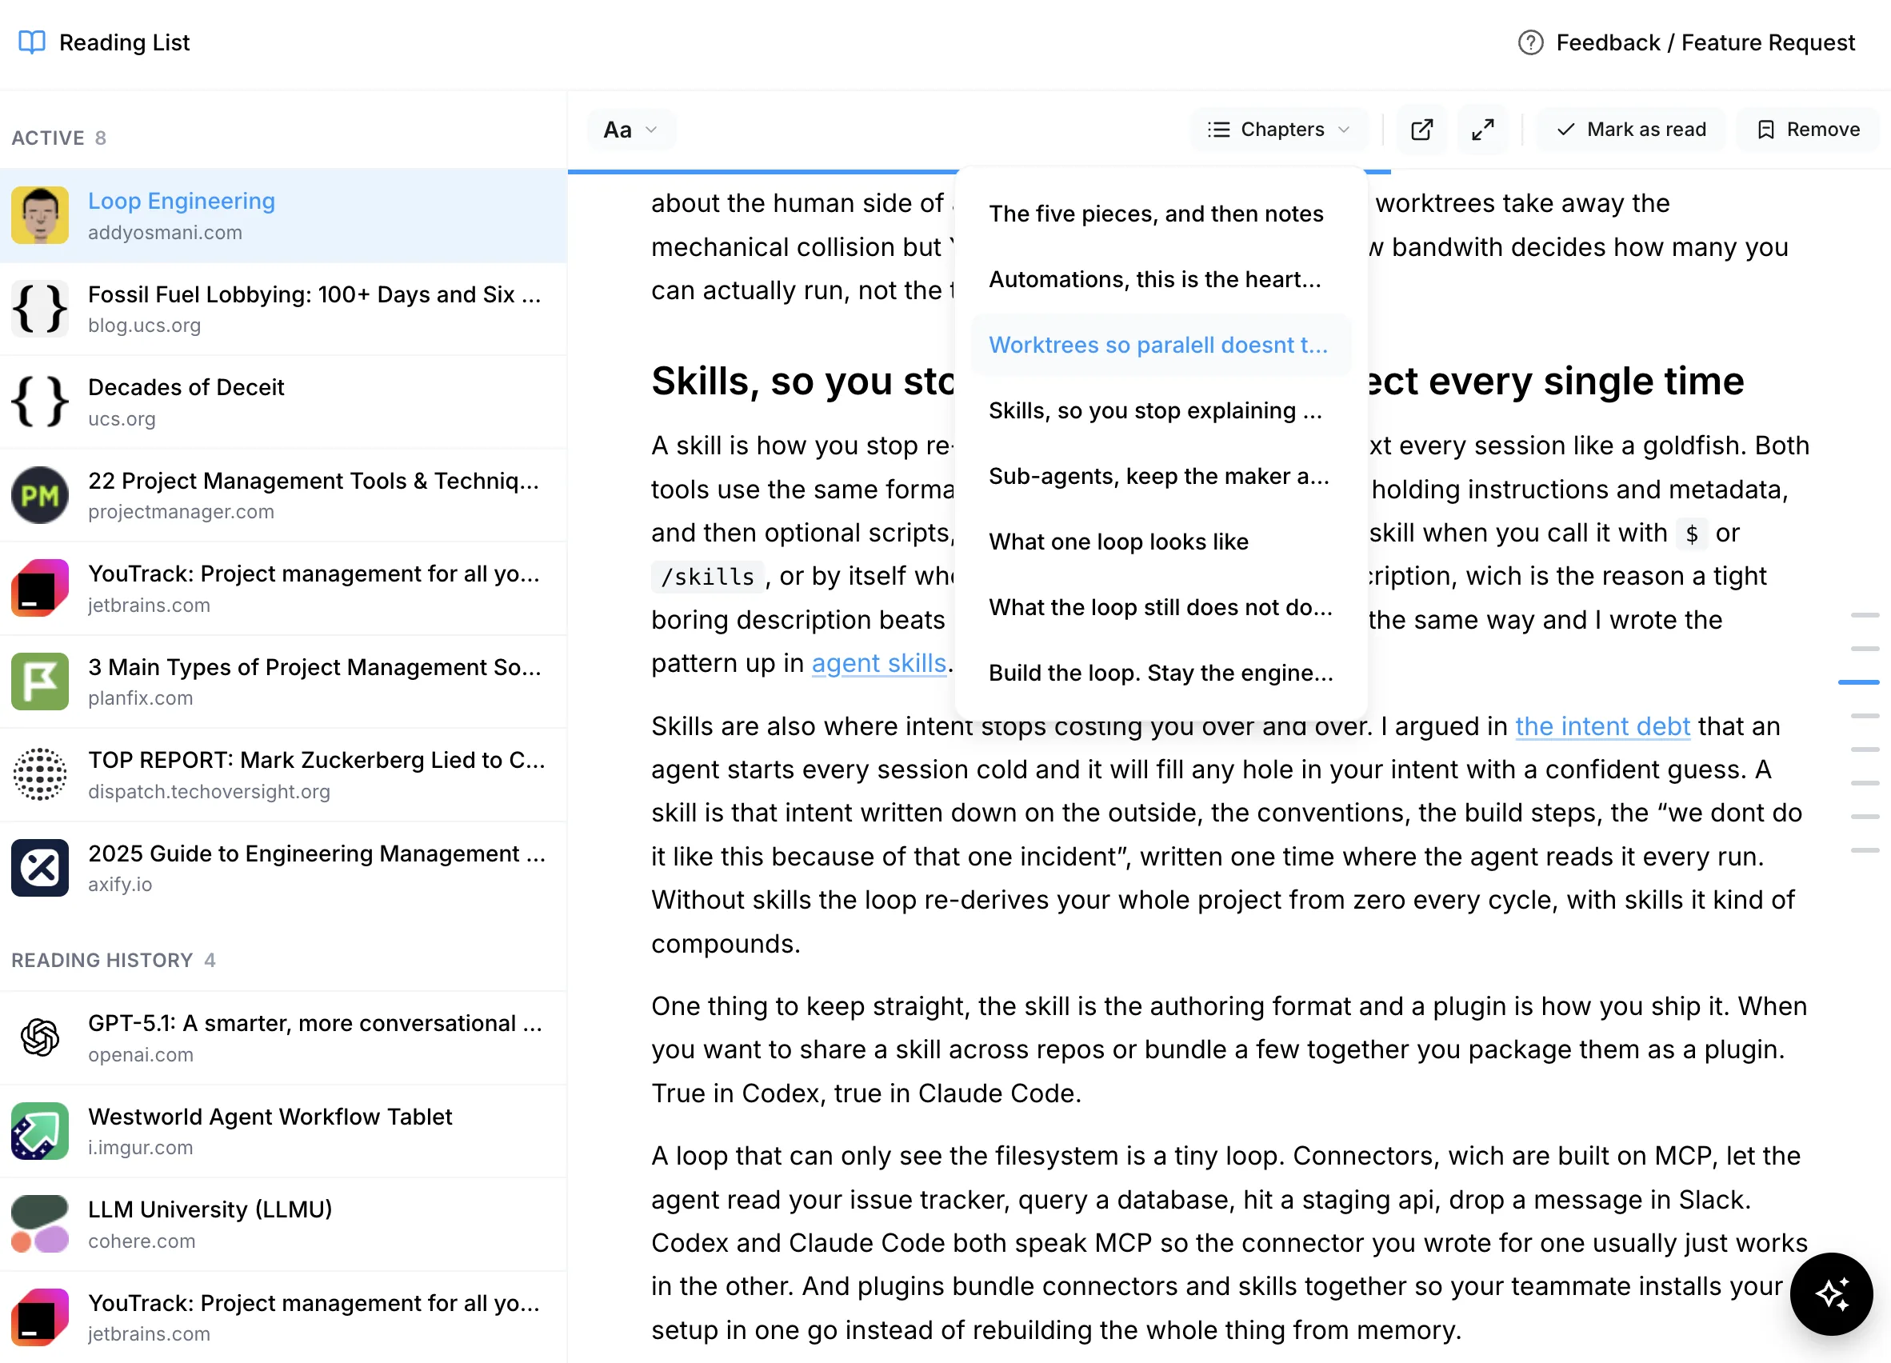This screenshot has height=1363, width=1891.
Task: Click the JetBrains icon in active list
Action: point(40,589)
